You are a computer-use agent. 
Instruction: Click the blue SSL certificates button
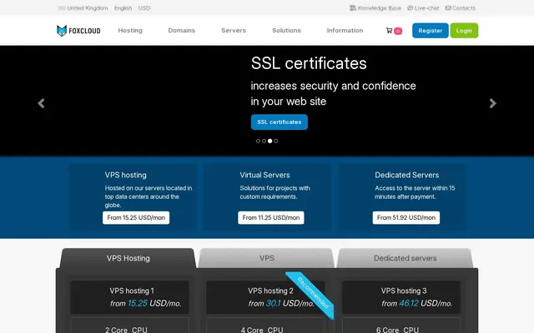click(280, 122)
